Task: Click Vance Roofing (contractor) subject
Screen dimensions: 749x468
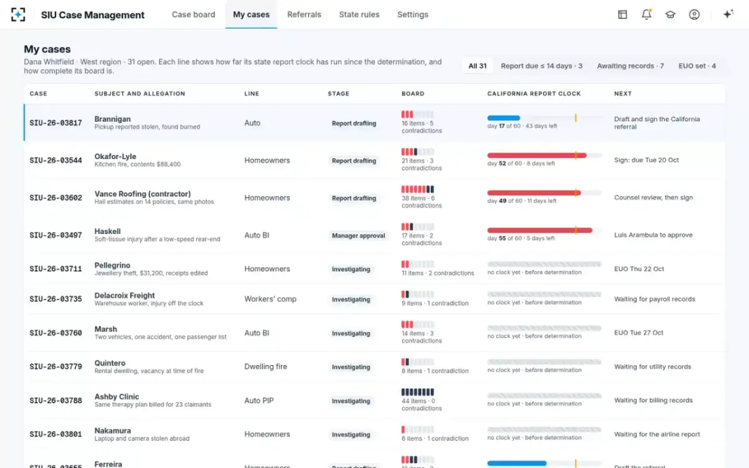Action: tap(142, 193)
